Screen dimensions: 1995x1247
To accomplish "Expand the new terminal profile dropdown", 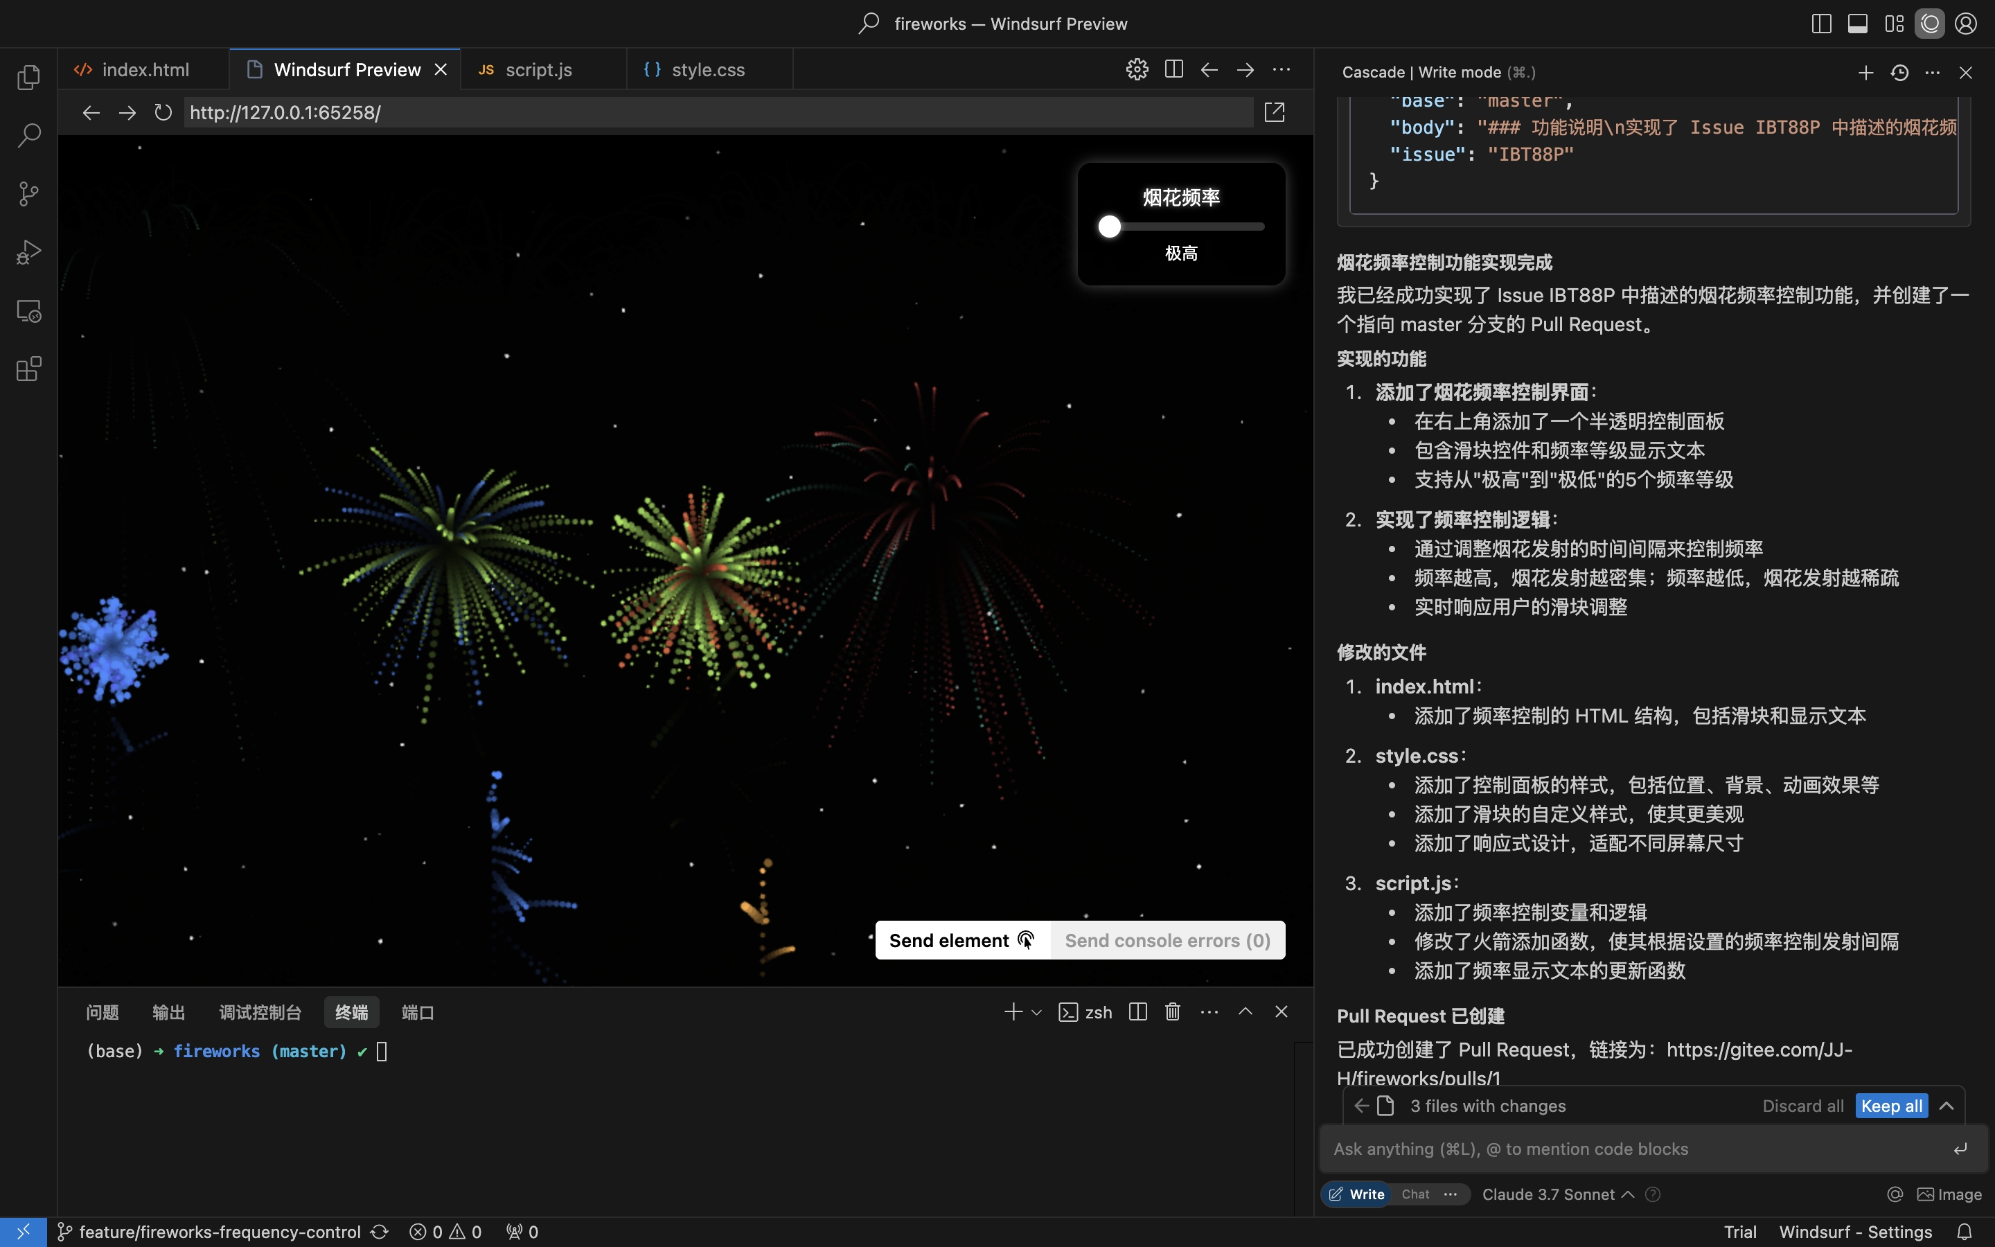I will pos(1036,1012).
